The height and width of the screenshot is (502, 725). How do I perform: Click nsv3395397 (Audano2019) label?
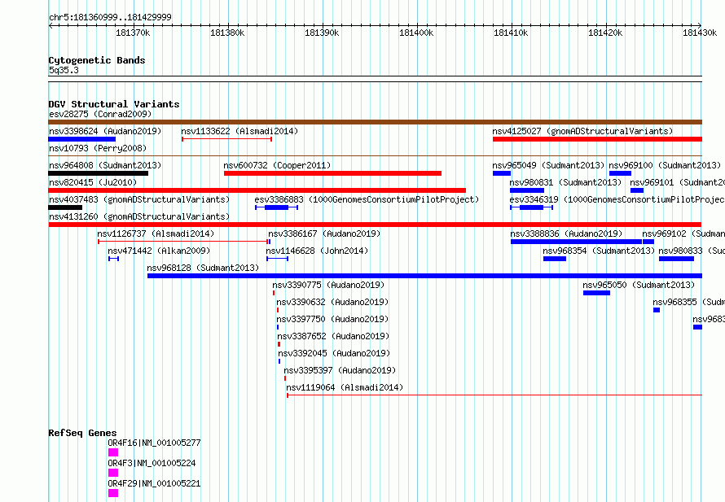point(340,370)
